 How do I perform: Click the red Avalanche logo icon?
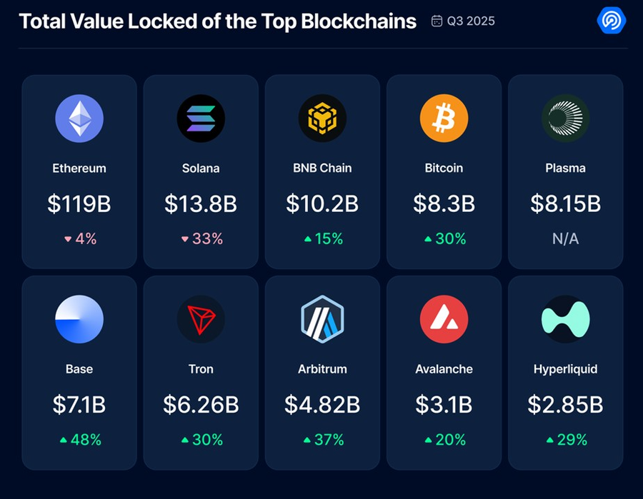click(x=444, y=319)
